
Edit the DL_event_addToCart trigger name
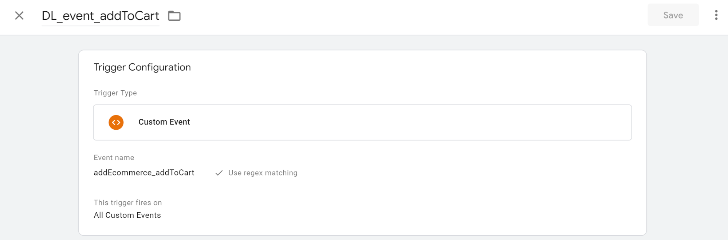pos(100,16)
